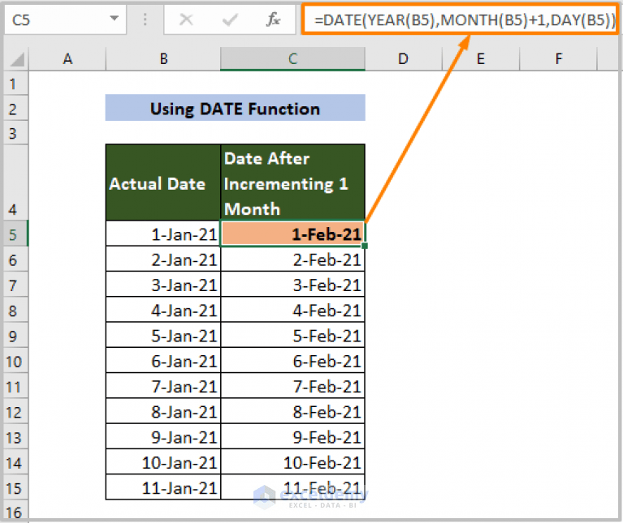
Task: Select column A header
Action: (x=67, y=58)
